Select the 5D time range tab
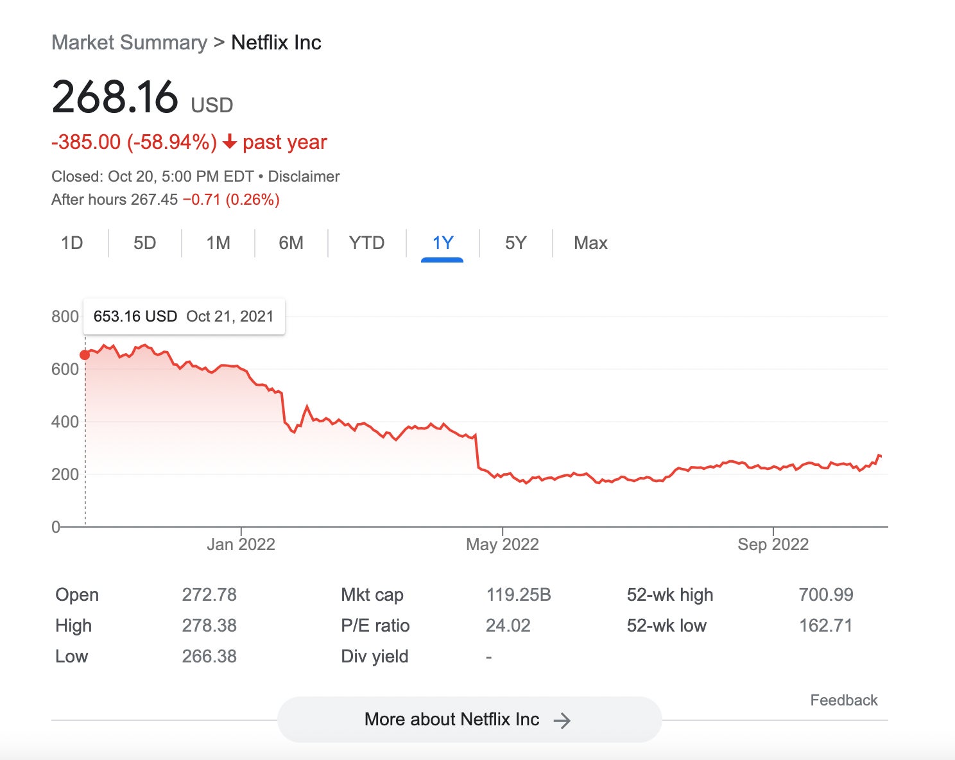 tap(145, 243)
